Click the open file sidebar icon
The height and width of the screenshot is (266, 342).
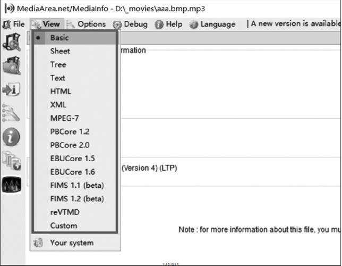[12, 41]
